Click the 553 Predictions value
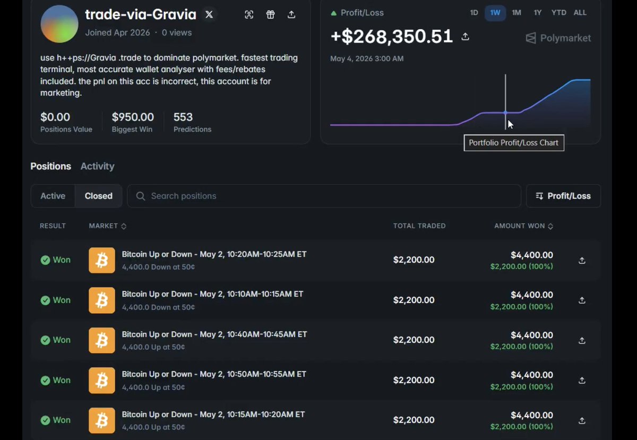637x440 pixels. (183, 117)
